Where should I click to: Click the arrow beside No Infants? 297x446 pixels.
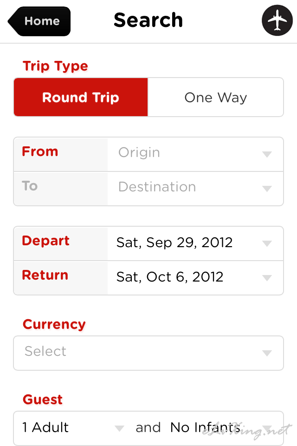(x=267, y=428)
